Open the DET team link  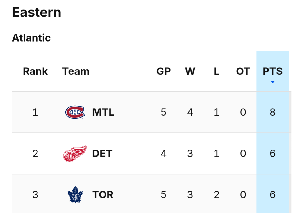click(102, 154)
